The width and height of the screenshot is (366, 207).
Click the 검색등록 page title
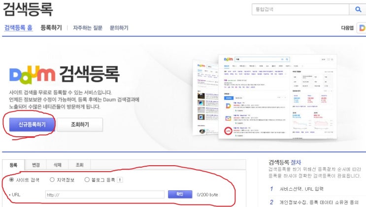point(28,9)
